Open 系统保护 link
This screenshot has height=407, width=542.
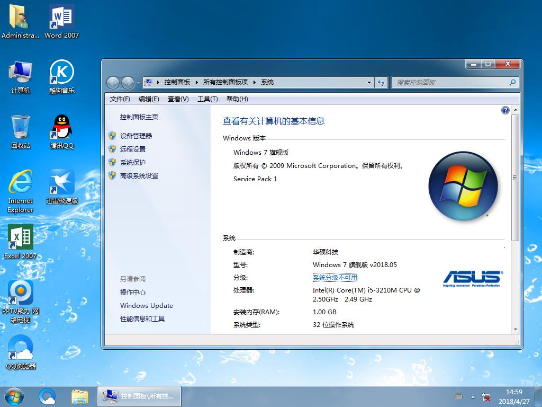133,162
